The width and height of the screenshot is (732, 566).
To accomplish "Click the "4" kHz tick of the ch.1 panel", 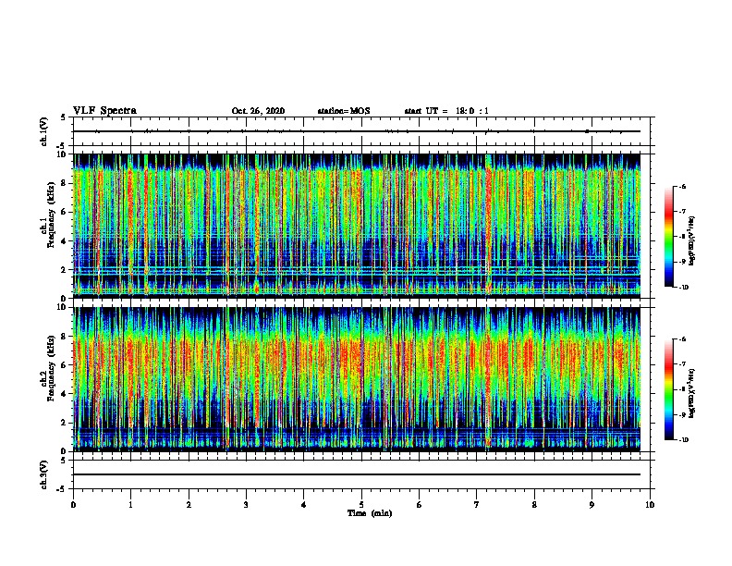I will click(64, 241).
